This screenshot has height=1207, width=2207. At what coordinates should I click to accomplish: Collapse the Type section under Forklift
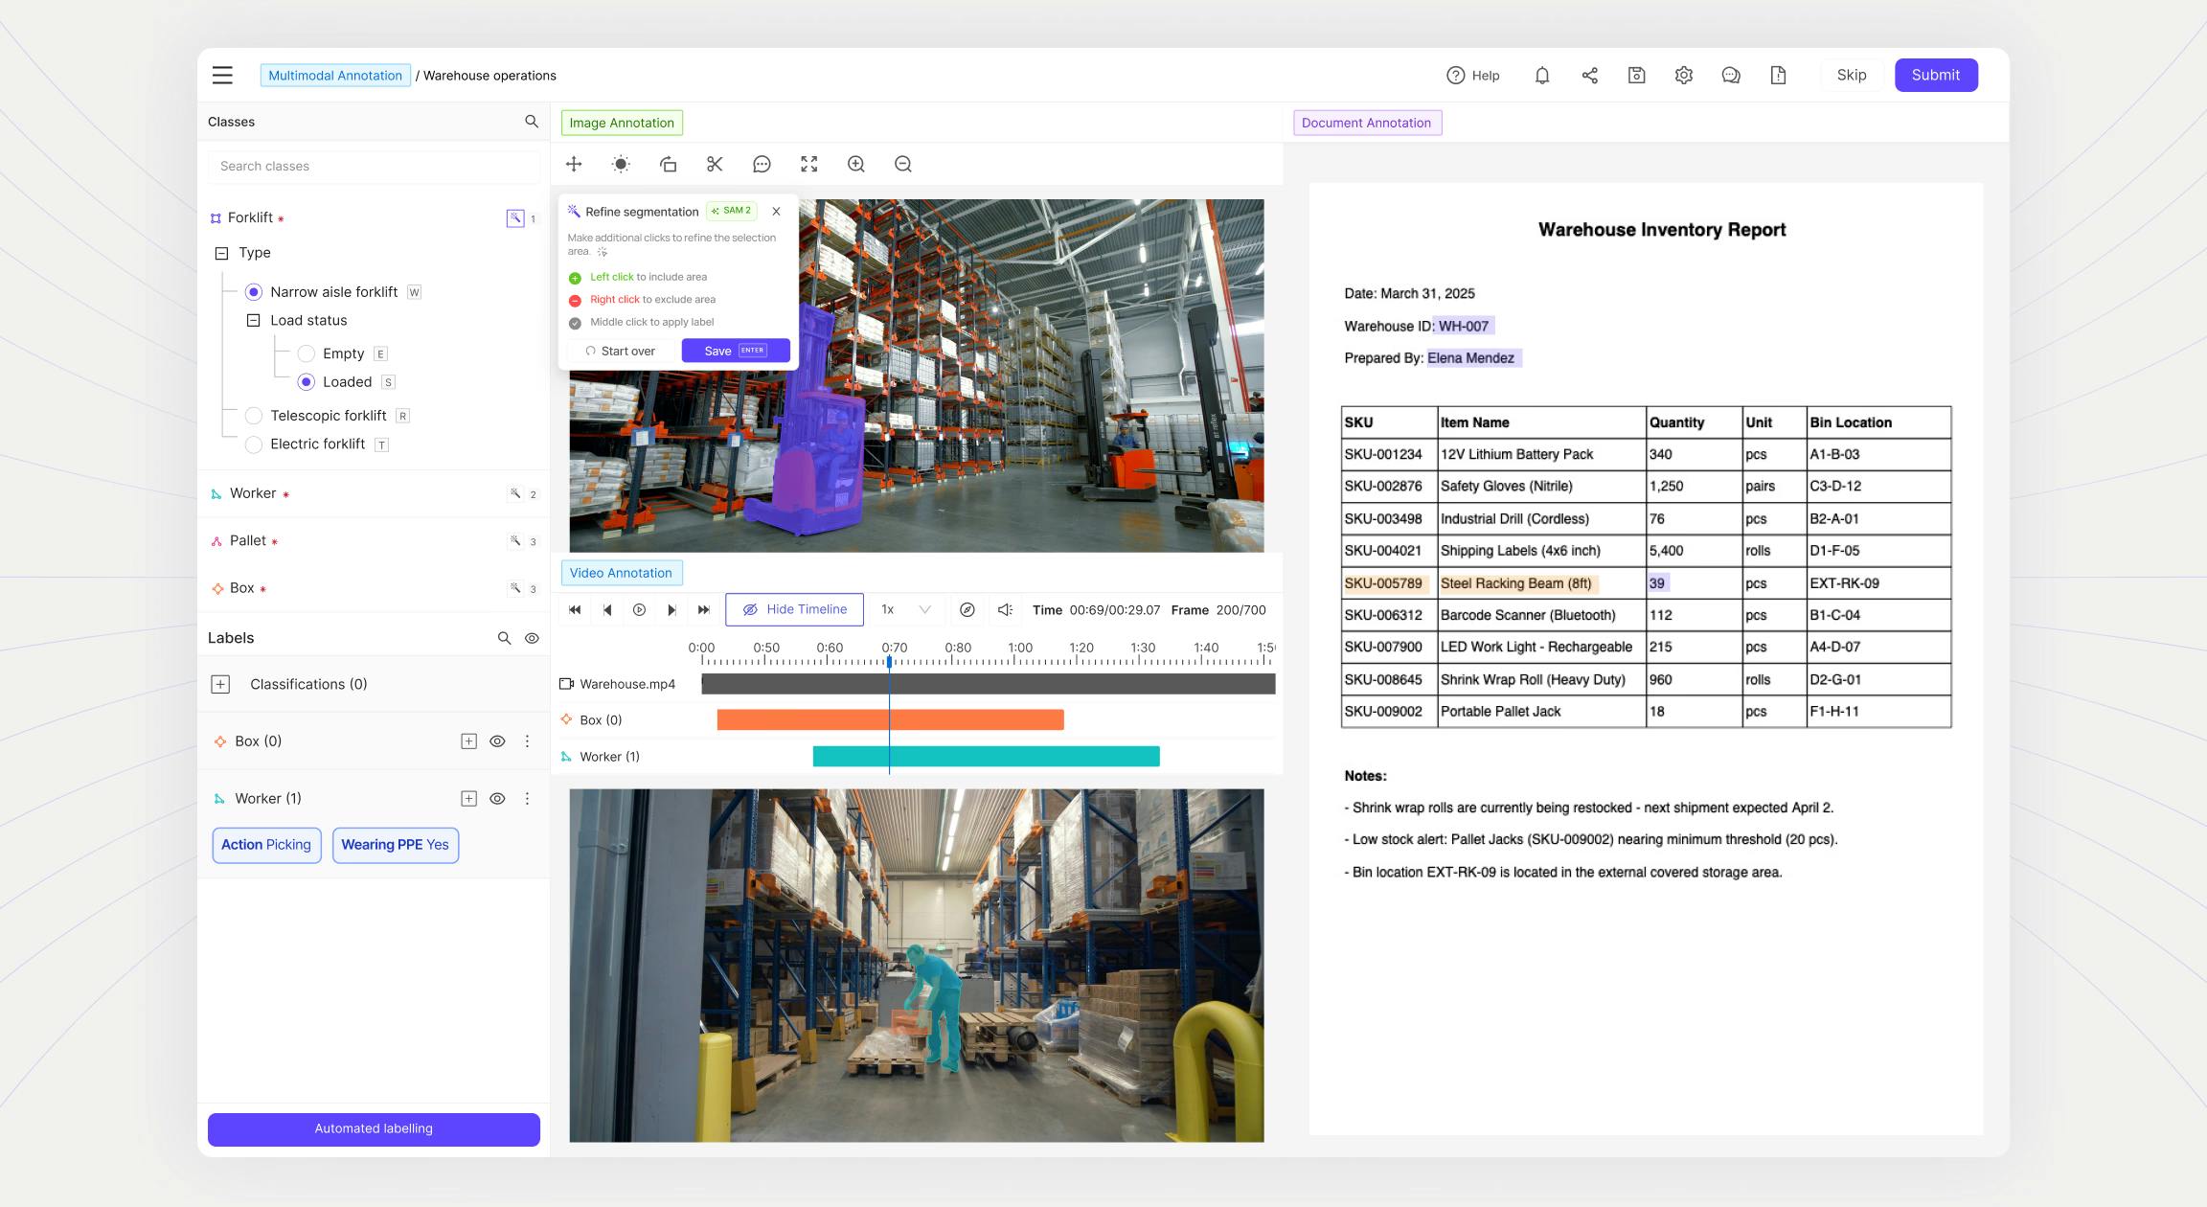point(221,252)
